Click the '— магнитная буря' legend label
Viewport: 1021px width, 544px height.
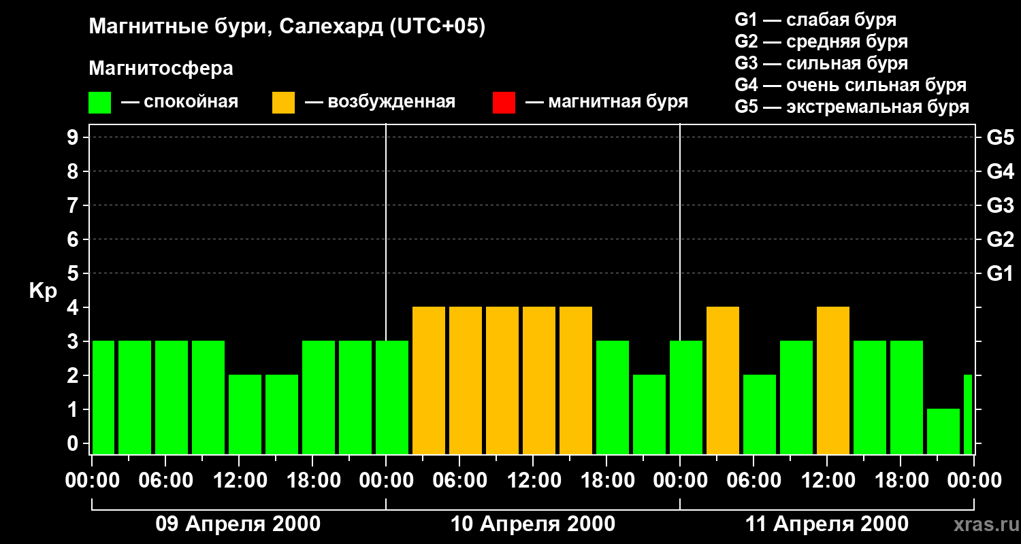click(607, 102)
